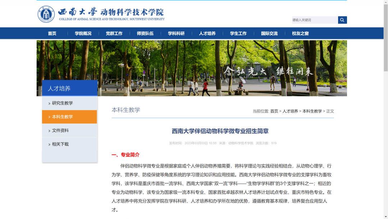Click the search magnifier icon button

(x=342, y=20)
